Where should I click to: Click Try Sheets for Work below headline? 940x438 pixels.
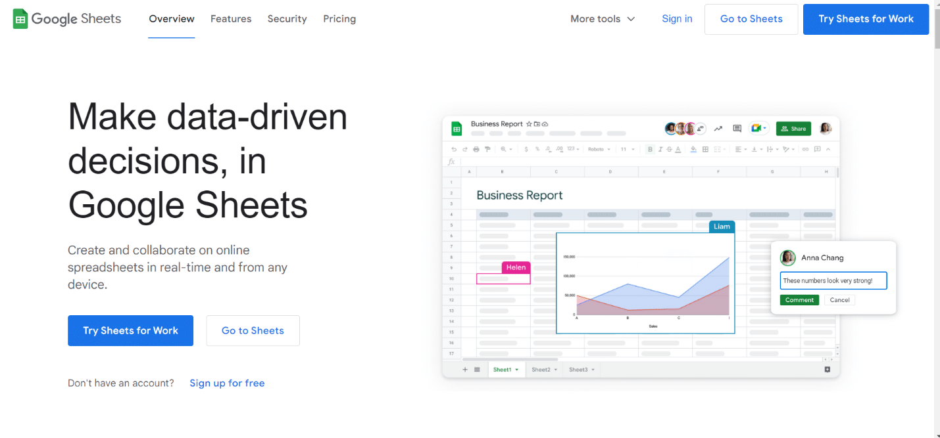point(130,330)
